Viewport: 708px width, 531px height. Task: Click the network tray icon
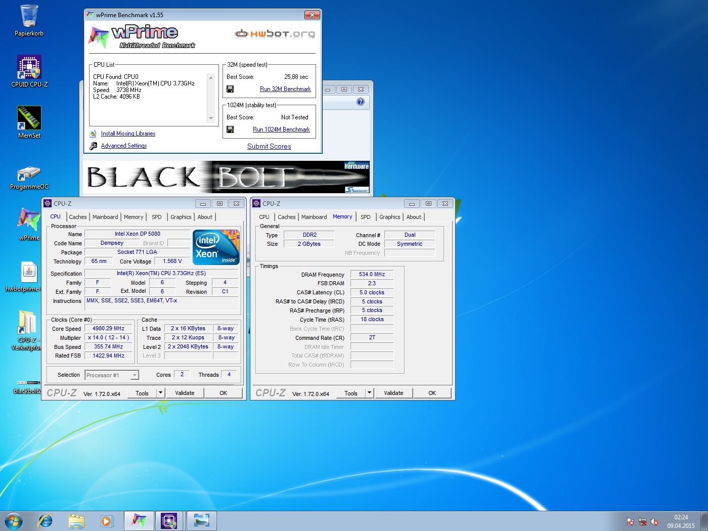pos(642,521)
